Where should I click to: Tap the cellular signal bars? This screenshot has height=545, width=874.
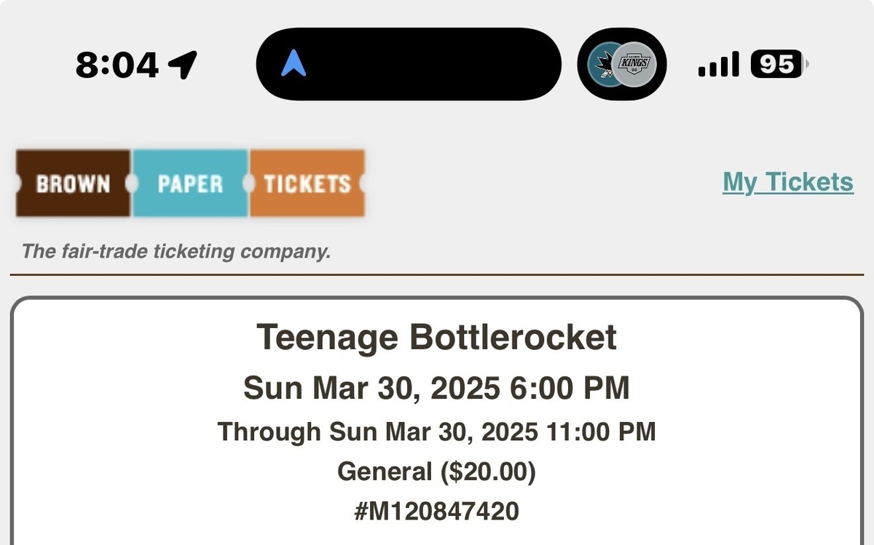click(718, 65)
